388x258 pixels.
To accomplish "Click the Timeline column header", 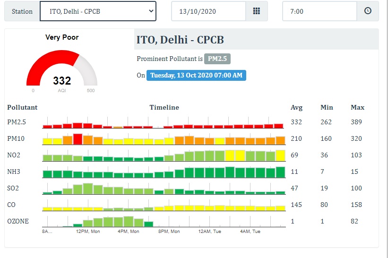I will (164, 107).
